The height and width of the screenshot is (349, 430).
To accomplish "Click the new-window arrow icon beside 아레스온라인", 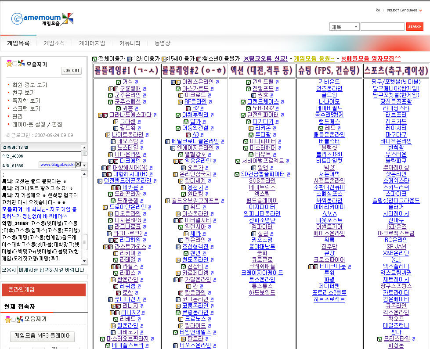I will pos(217,82).
